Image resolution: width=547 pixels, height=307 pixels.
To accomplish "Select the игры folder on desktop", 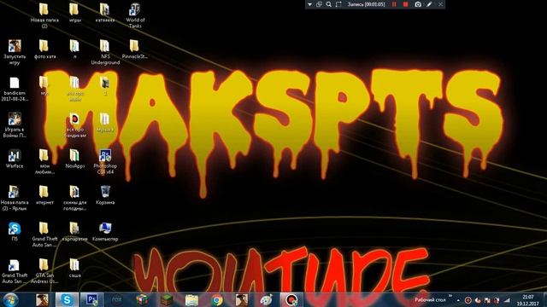I will tap(74, 14).
